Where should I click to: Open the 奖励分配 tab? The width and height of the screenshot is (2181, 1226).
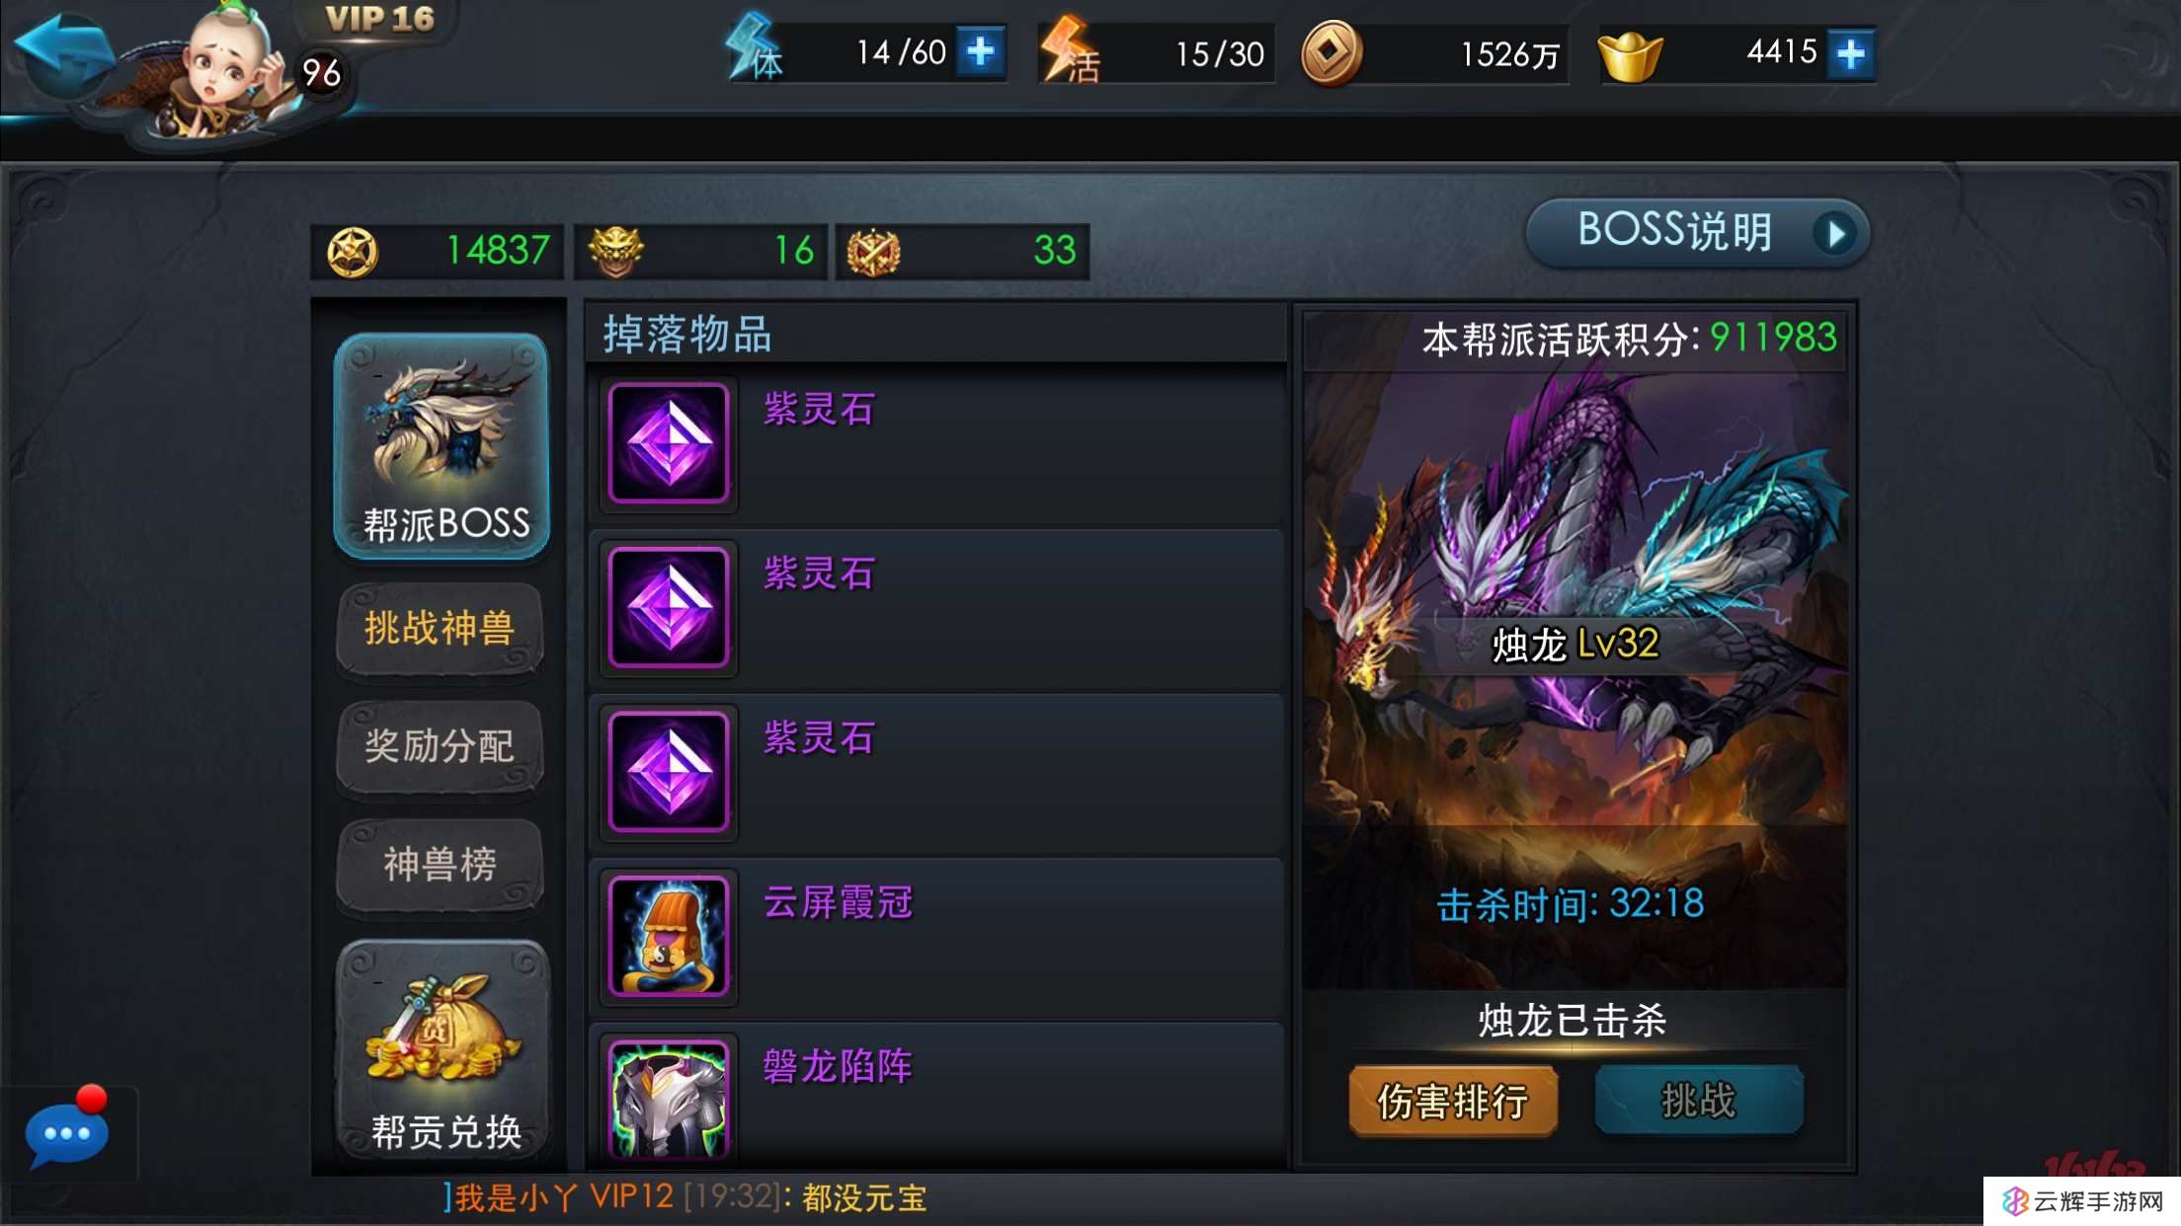point(441,746)
